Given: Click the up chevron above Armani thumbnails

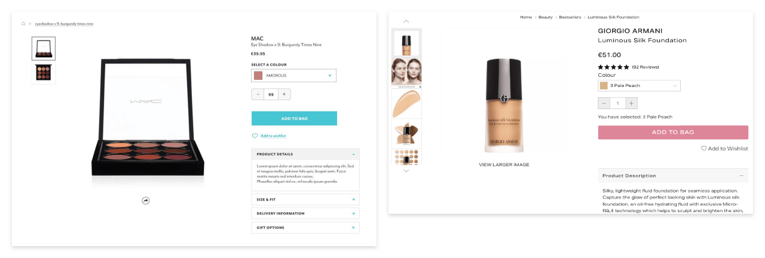Looking at the screenshot, I should pyautogui.click(x=406, y=21).
